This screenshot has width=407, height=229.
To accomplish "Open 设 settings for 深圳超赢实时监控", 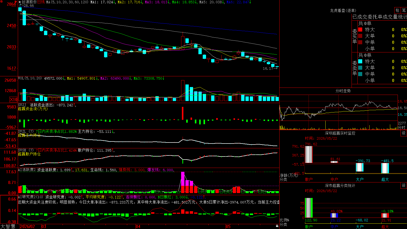I will pyautogui.click(x=404, y=133).
